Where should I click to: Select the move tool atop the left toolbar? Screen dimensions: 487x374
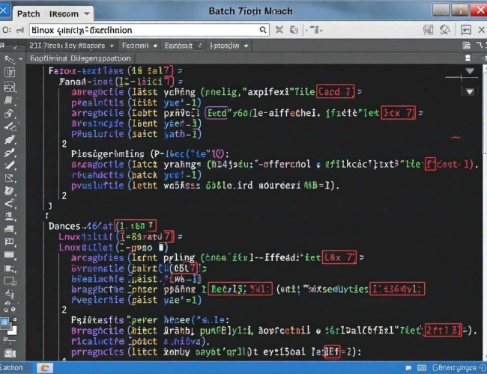[9, 59]
